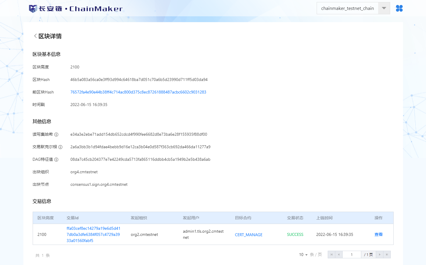Go to previous page of transactions
The image size is (426, 265).
click(339, 255)
